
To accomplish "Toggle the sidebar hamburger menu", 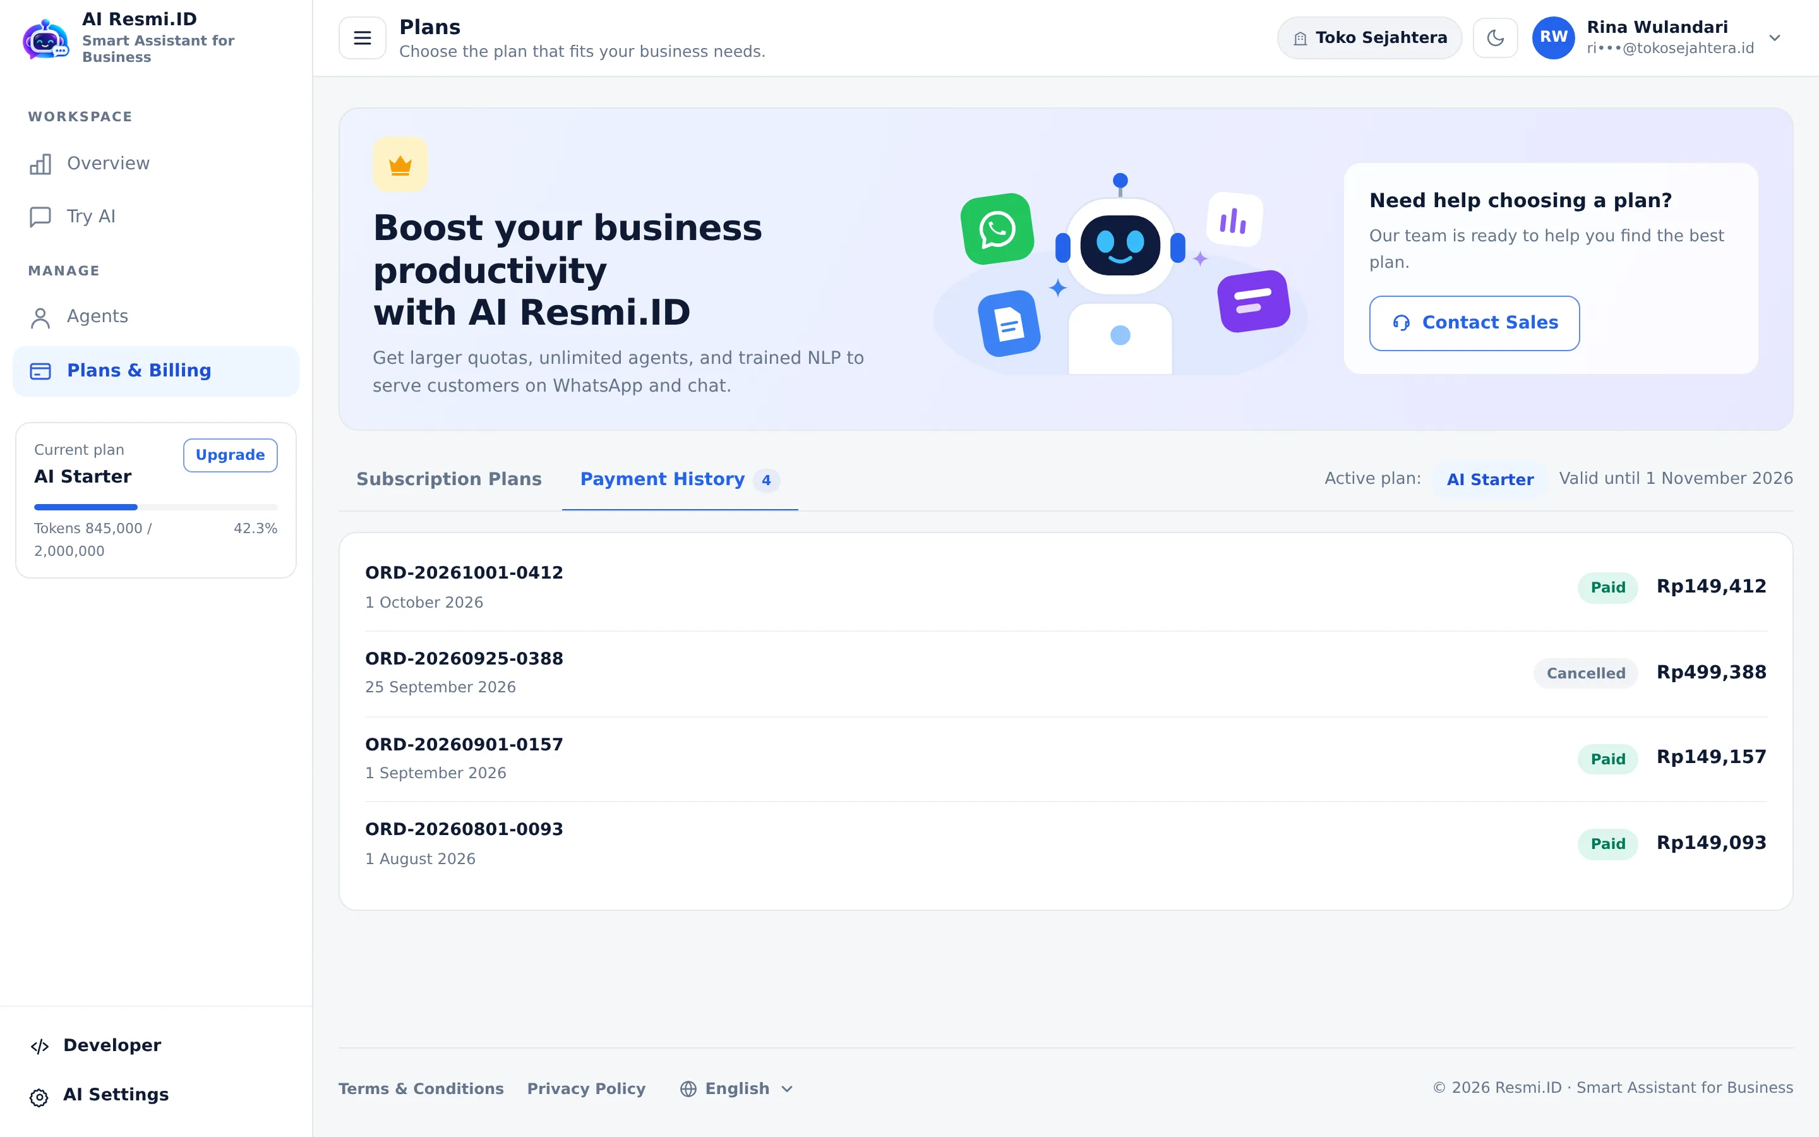I will 363,38.
